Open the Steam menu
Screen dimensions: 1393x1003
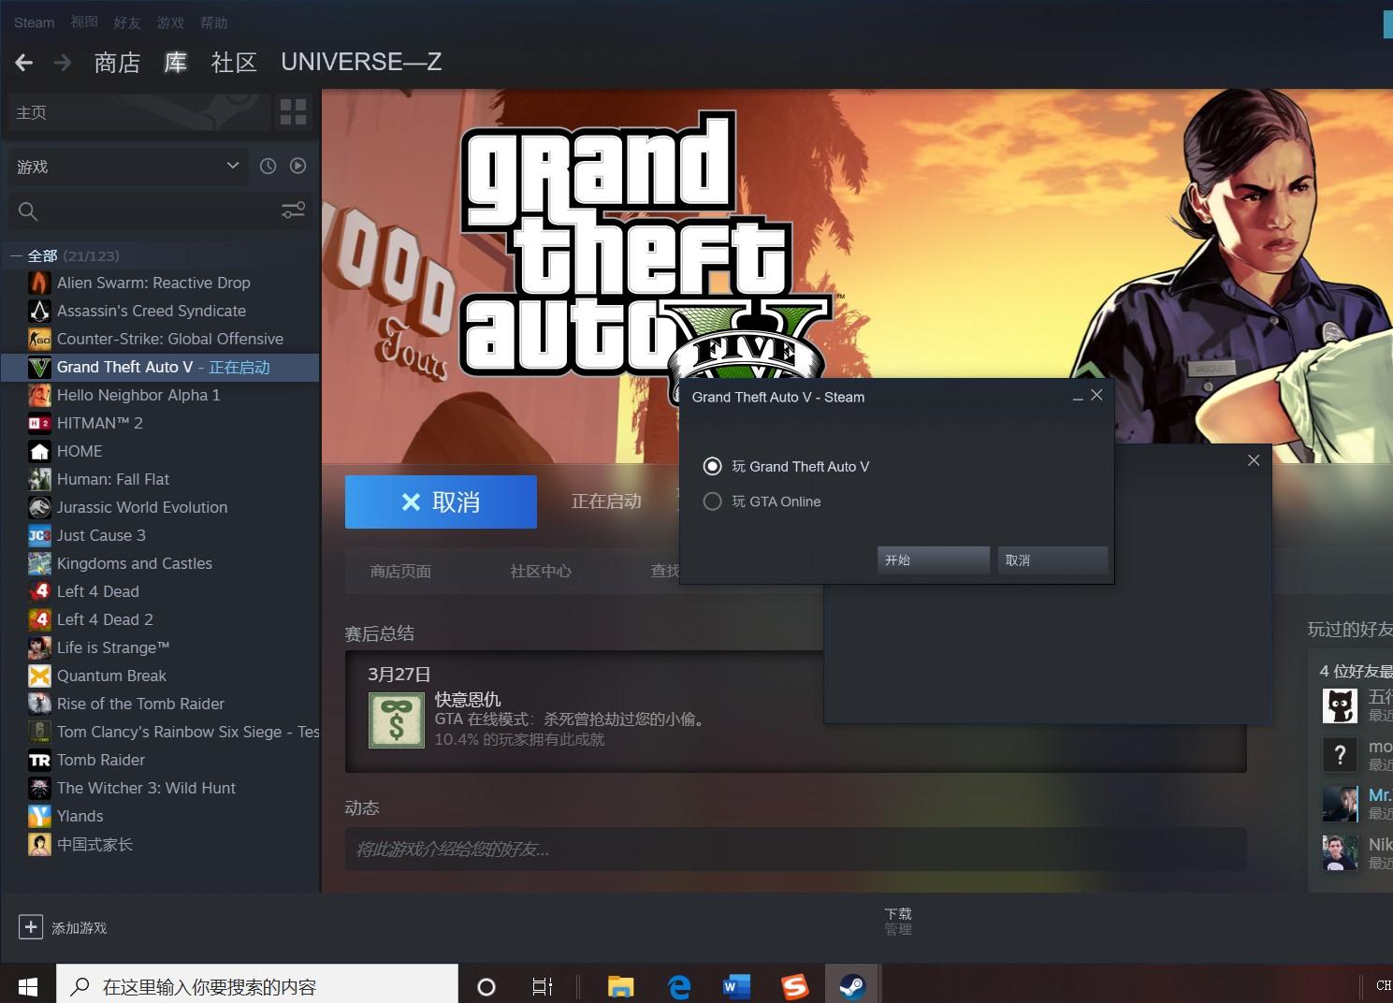coord(34,22)
